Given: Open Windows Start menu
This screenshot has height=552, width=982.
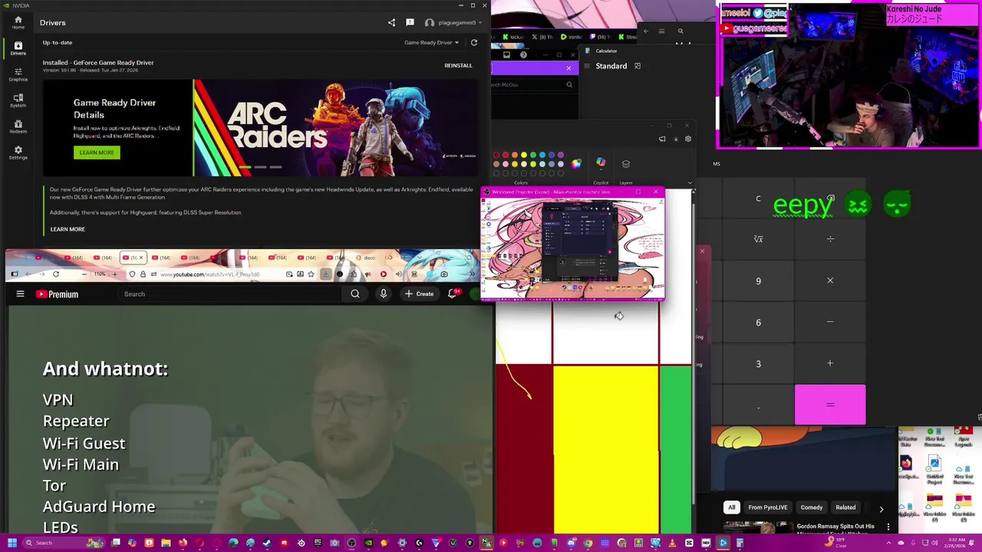Looking at the screenshot, I should [12, 543].
